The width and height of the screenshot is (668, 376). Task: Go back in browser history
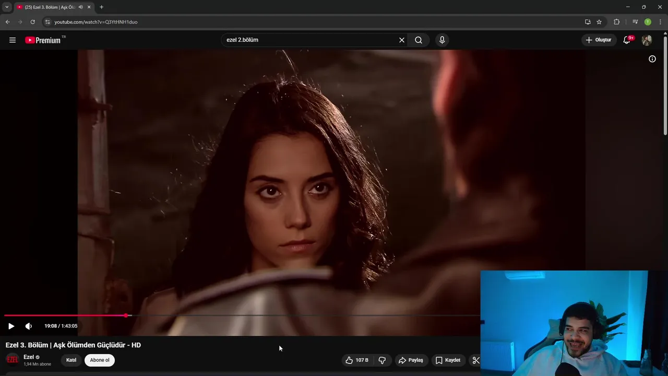pyautogui.click(x=7, y=22)
